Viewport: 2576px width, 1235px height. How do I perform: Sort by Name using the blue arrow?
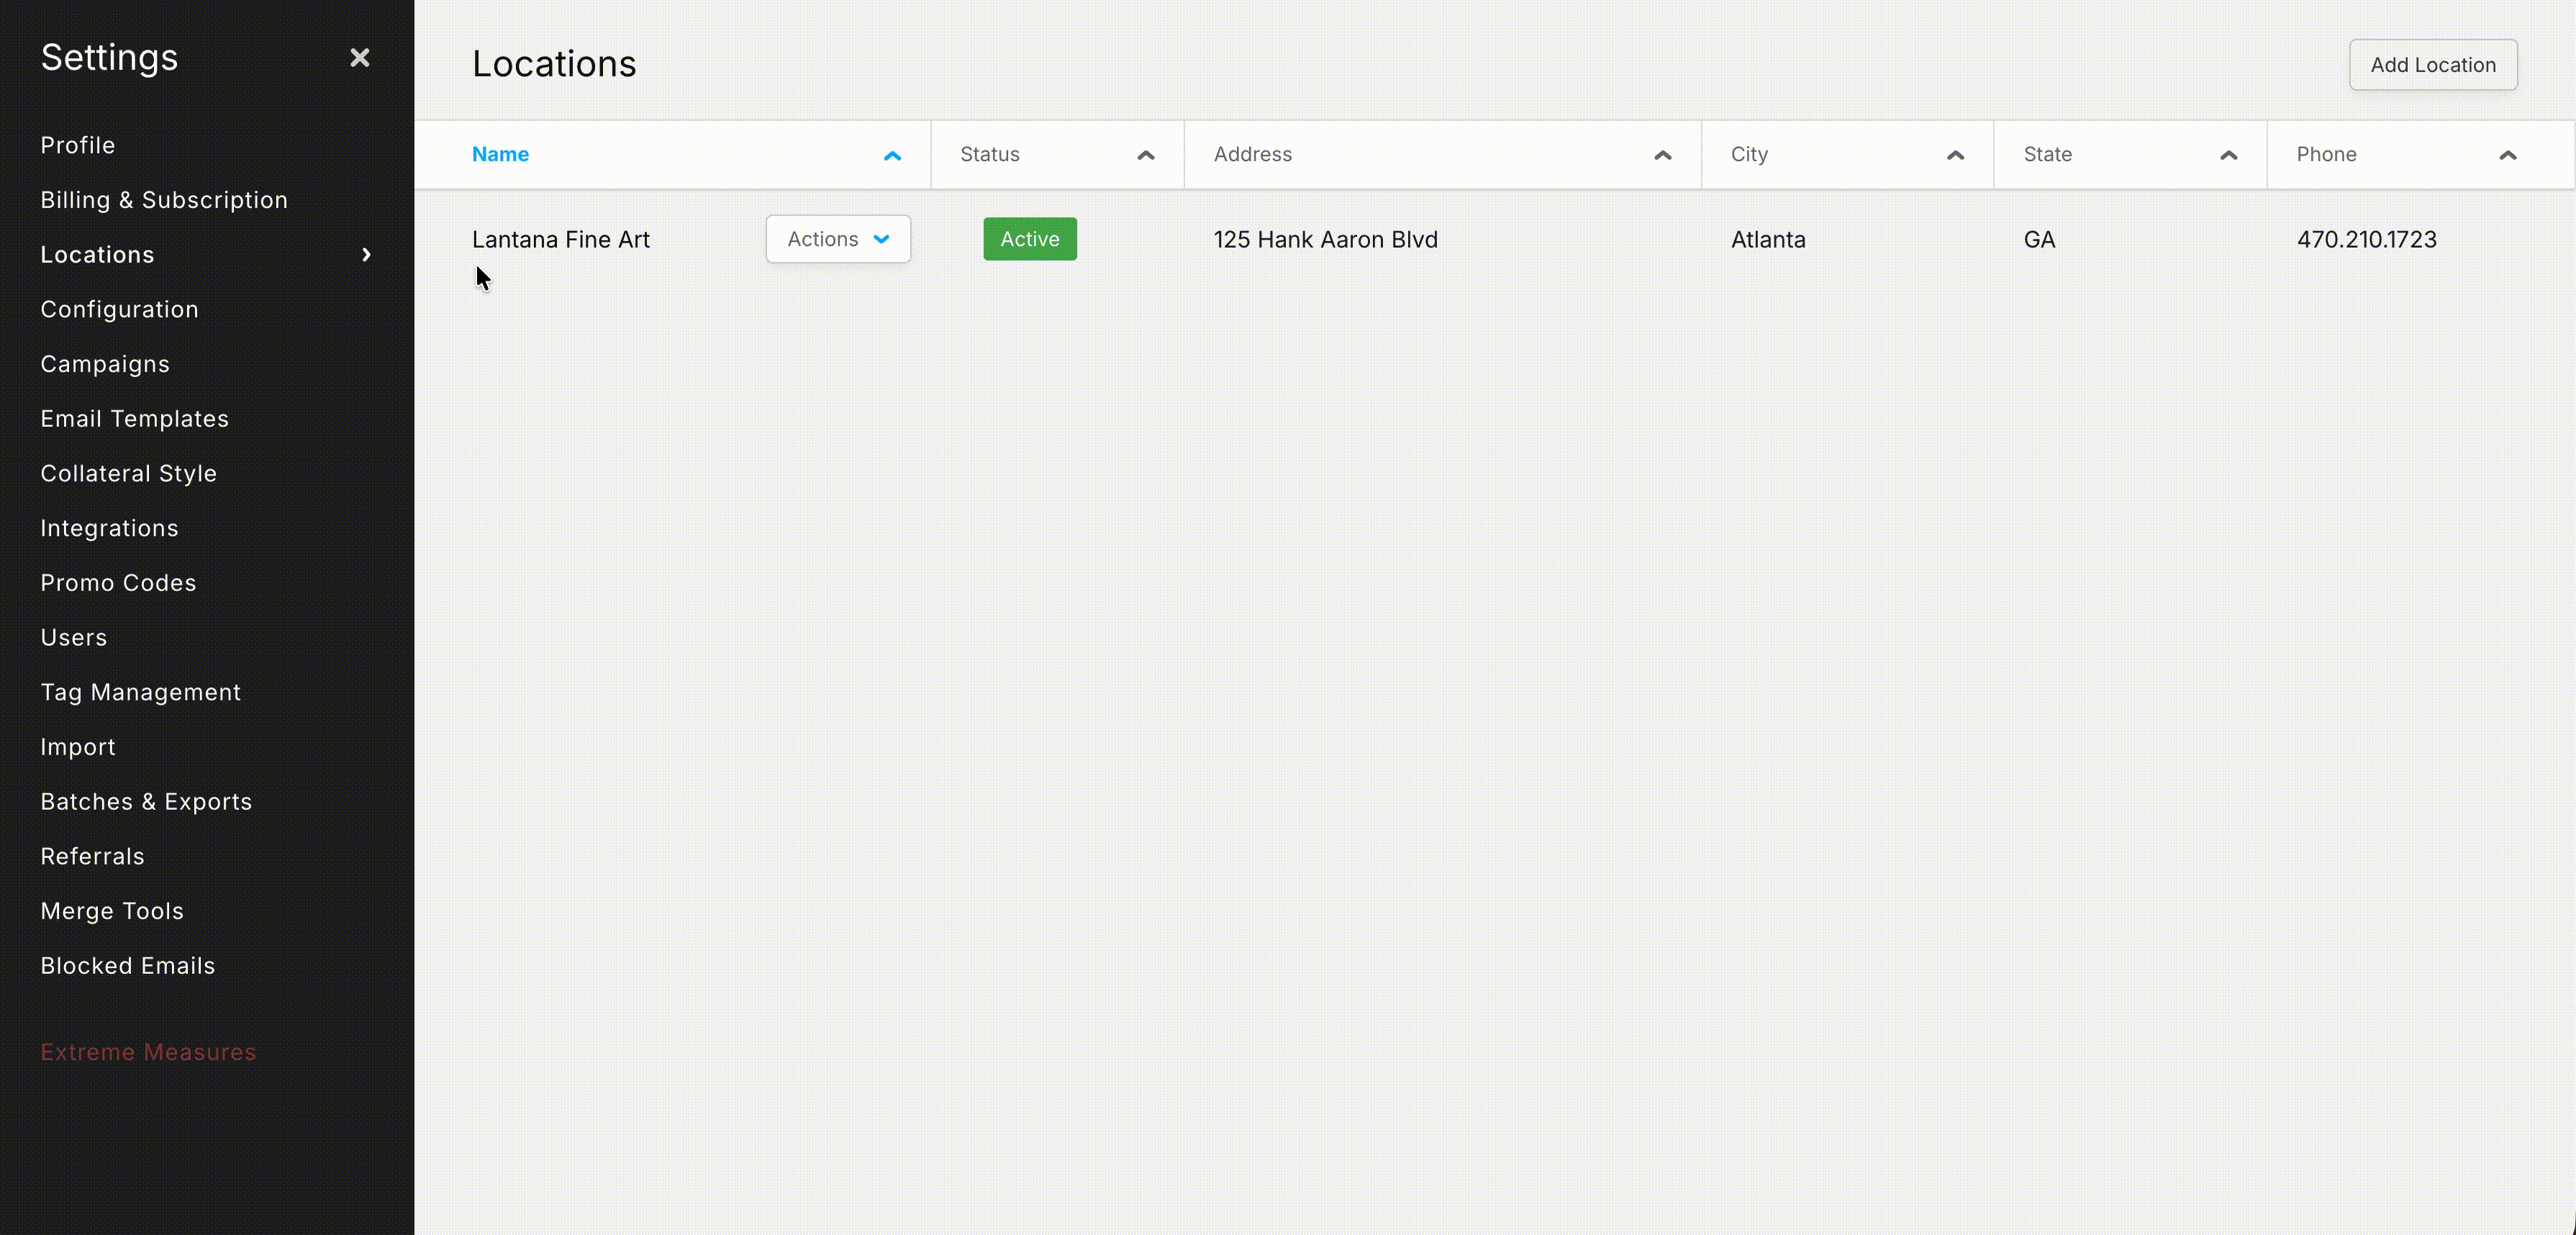coord(892,156)
